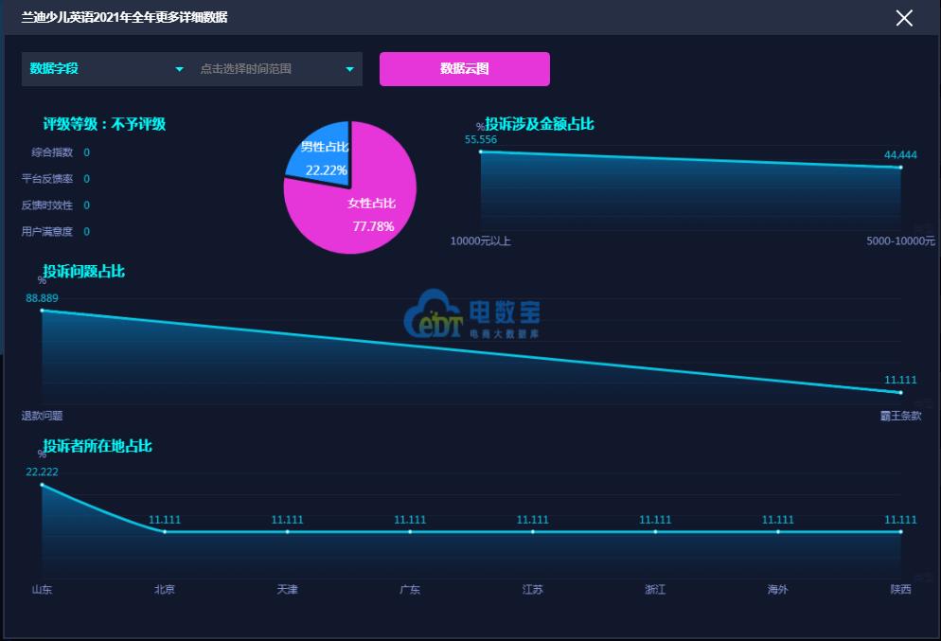Click the 女性占比 magenta pie slice
The height and width of the screenshot is (641, 941).
(x=360, y=207)
